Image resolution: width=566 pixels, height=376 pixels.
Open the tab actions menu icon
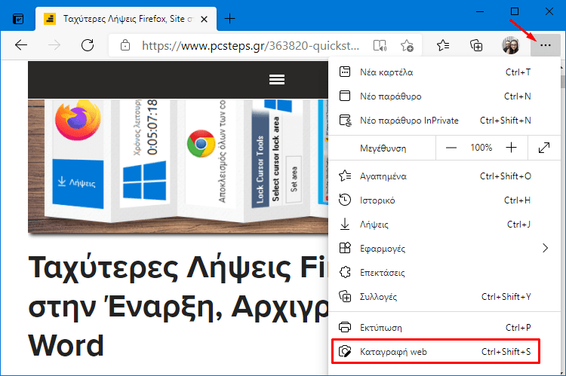(x=18, y=19)
